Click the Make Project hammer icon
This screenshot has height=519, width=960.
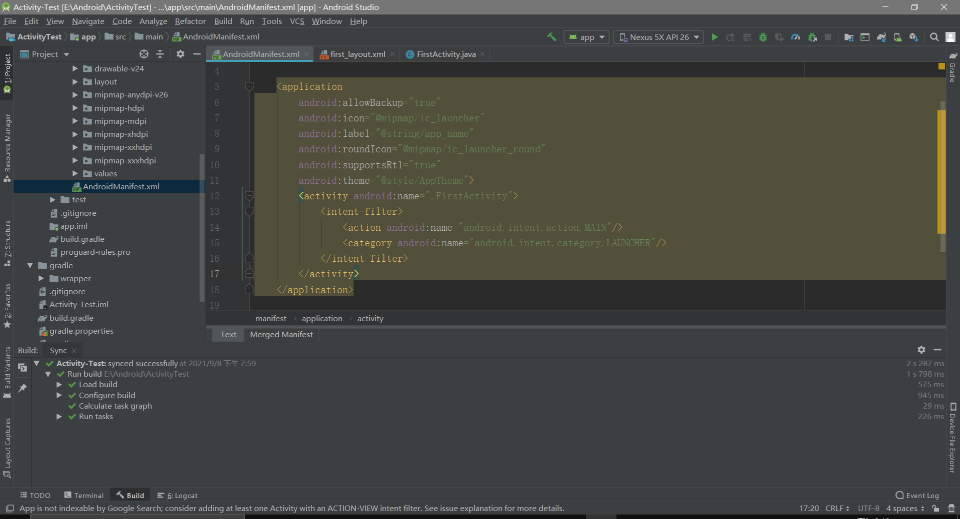551,37
